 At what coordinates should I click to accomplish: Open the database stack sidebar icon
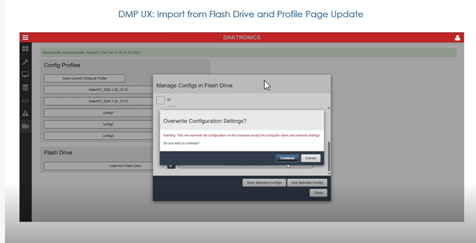[x=25, y=88]
